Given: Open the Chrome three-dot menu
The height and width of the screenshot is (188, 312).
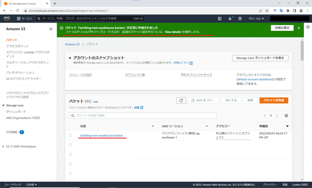Looking at the screenshot, I should (x=307, y=11).
